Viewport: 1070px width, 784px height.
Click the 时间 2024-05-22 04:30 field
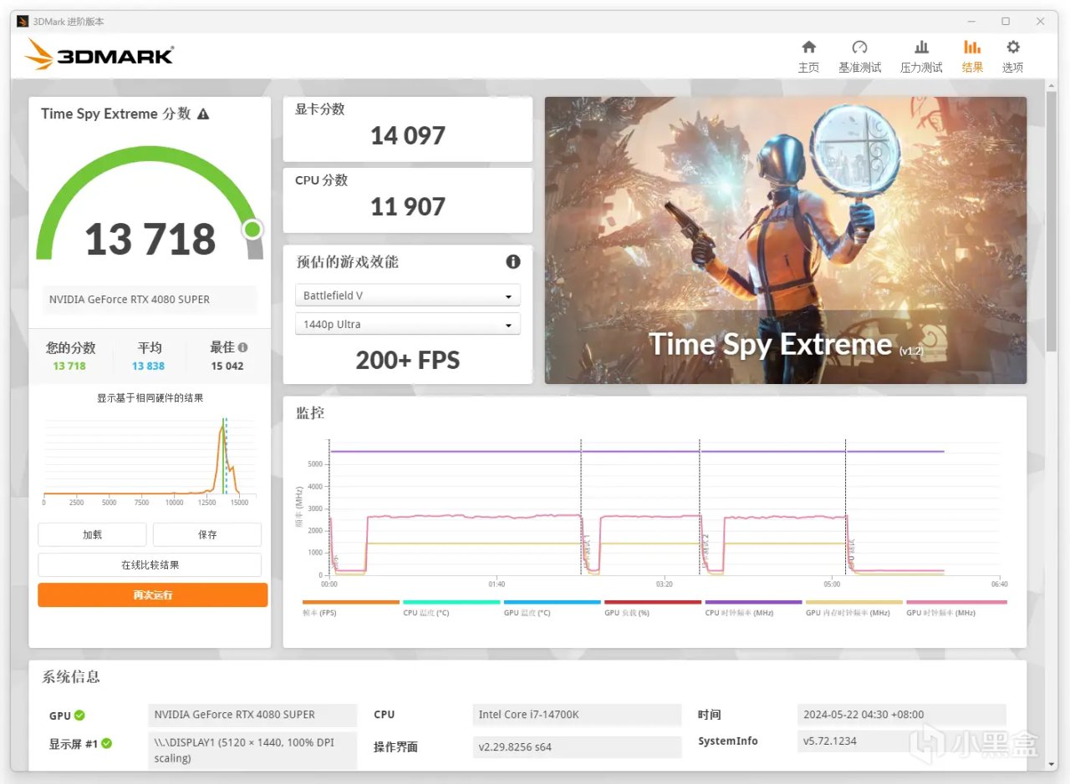click(x=902, y=715)
